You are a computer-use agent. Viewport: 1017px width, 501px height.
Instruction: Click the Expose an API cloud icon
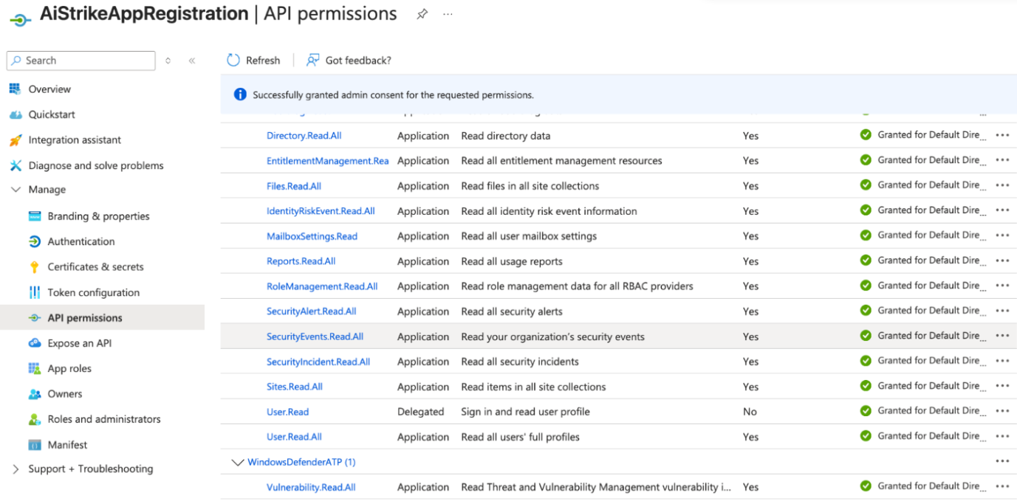pos(34,343)
